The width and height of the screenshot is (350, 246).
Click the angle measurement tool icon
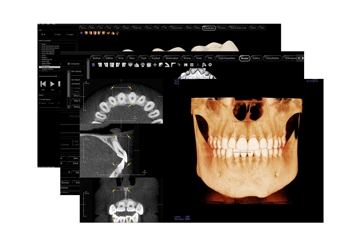167,65
